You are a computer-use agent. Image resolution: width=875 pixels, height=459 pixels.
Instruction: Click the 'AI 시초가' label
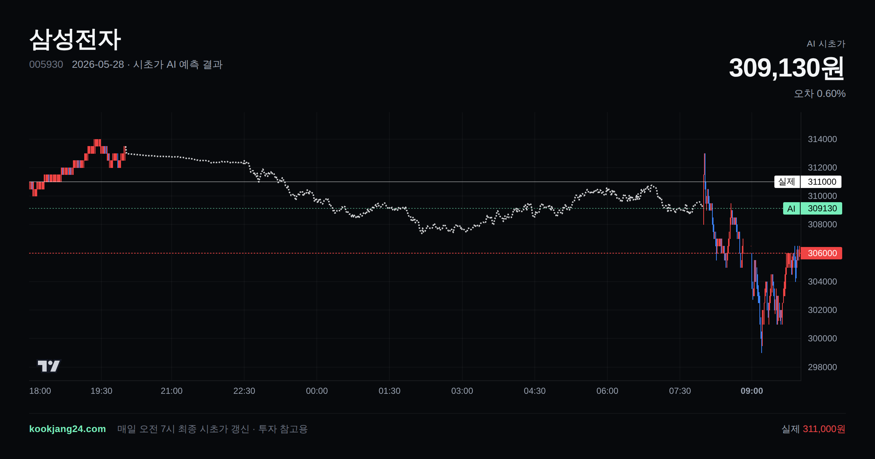[x=826, y=44]
